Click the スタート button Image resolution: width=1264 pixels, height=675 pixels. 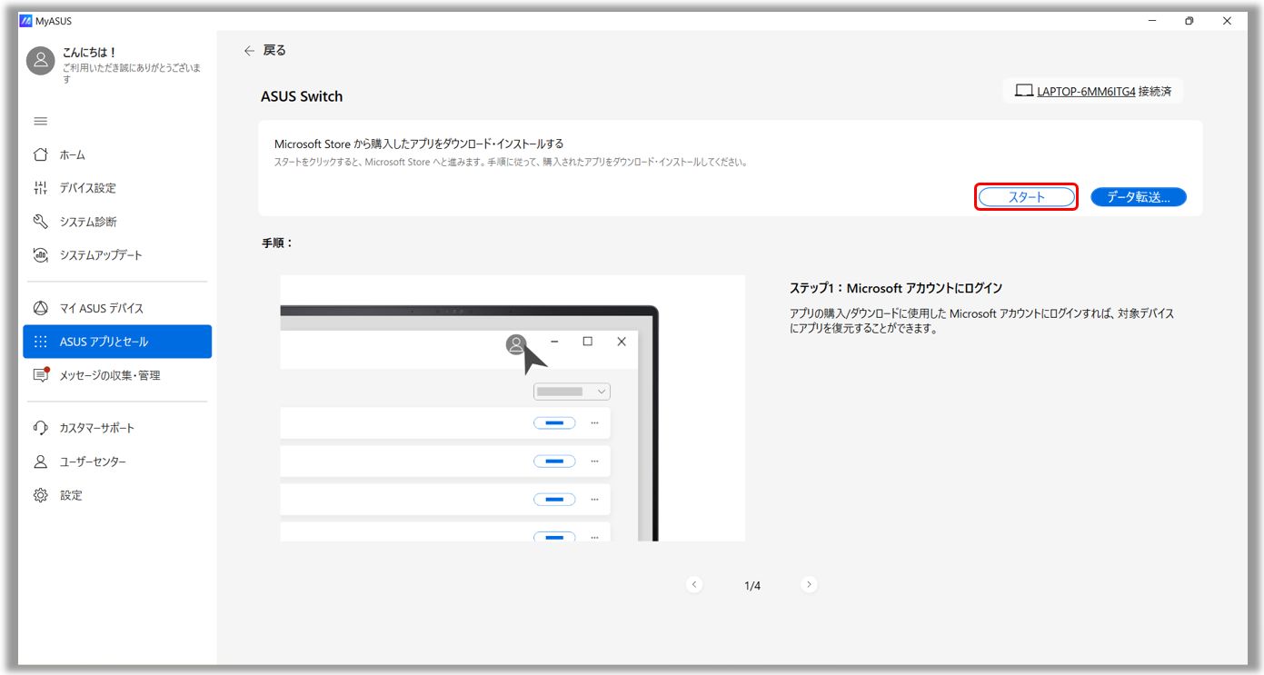coord(1026,197)
